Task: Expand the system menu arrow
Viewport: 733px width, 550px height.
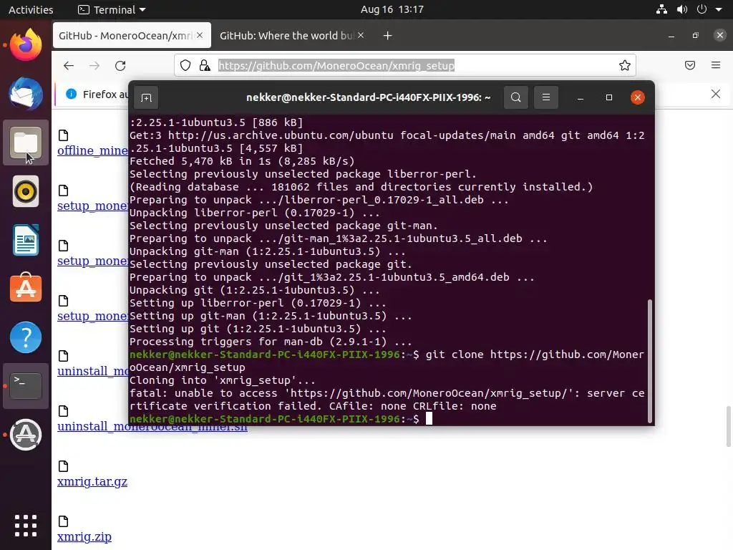Action: click(719, 9)
